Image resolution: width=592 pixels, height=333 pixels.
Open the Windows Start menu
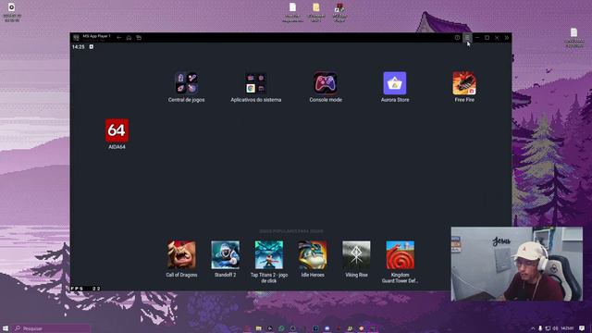pos(6,328)
